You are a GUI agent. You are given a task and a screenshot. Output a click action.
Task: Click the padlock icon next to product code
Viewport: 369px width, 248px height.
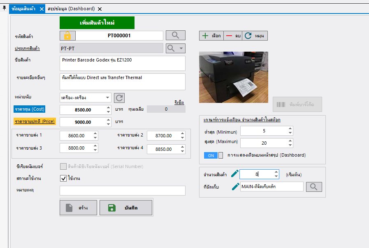point(67,36)
